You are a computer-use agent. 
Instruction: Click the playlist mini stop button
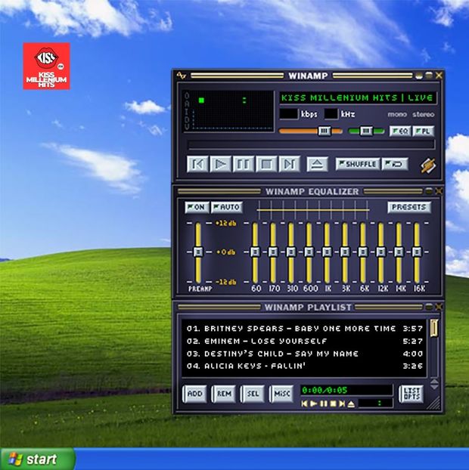tap(333, 404)
